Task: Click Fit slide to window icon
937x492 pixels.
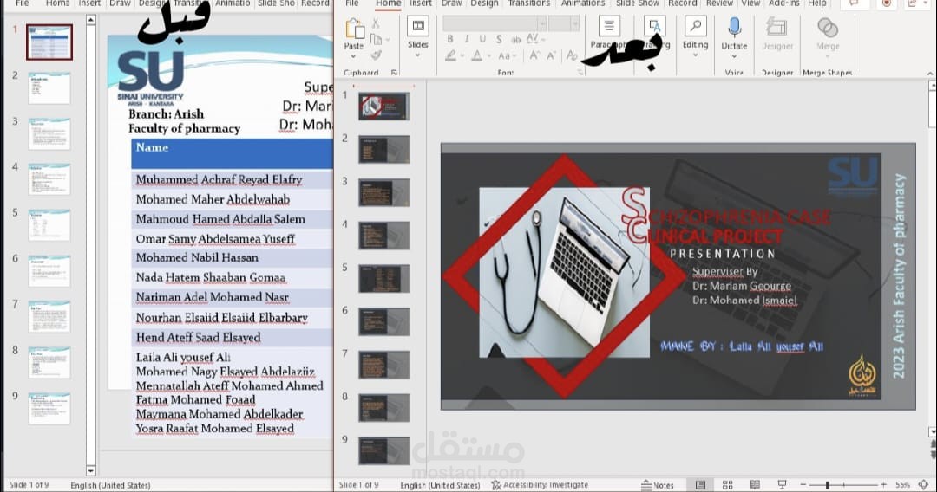Action: 924,485
